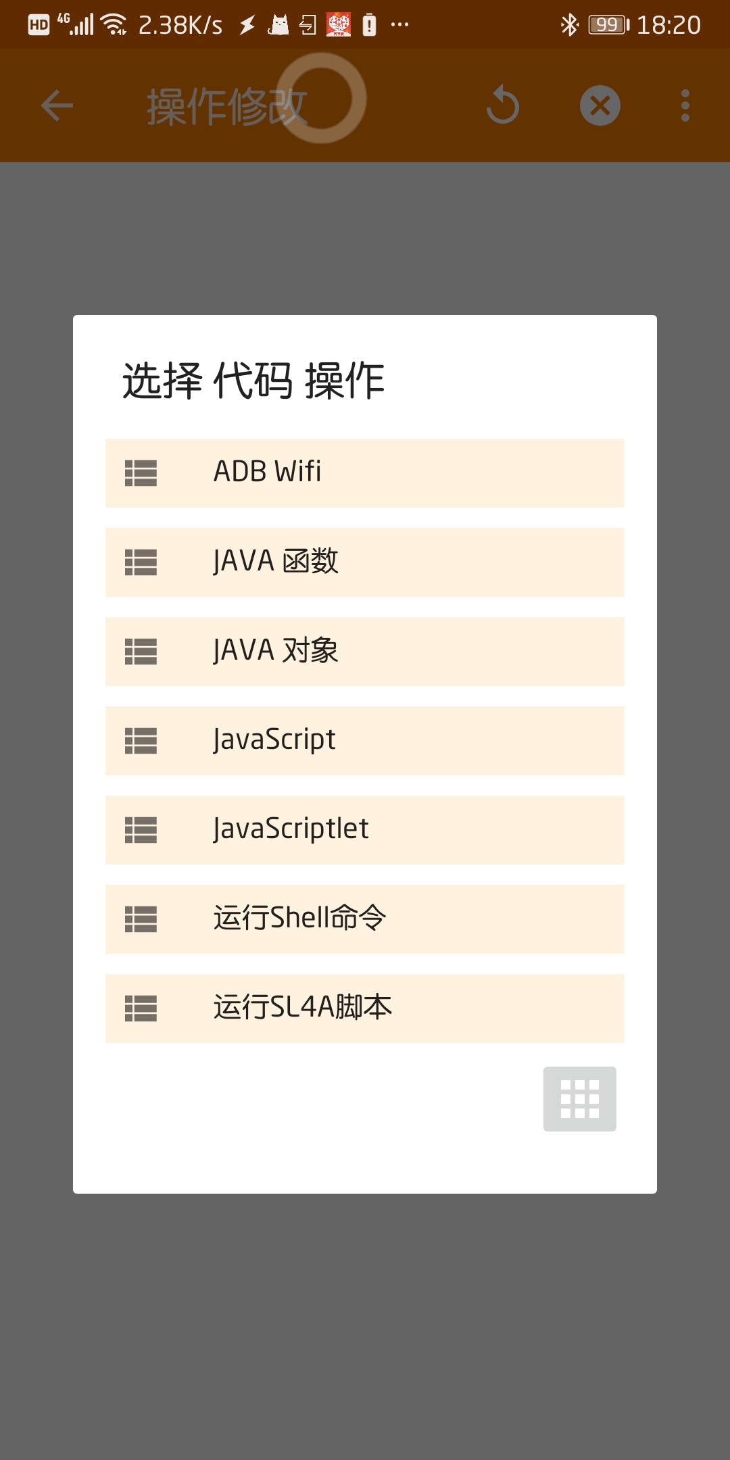Tap list icon beside 运行Shell命令

(x=141, y=919)
